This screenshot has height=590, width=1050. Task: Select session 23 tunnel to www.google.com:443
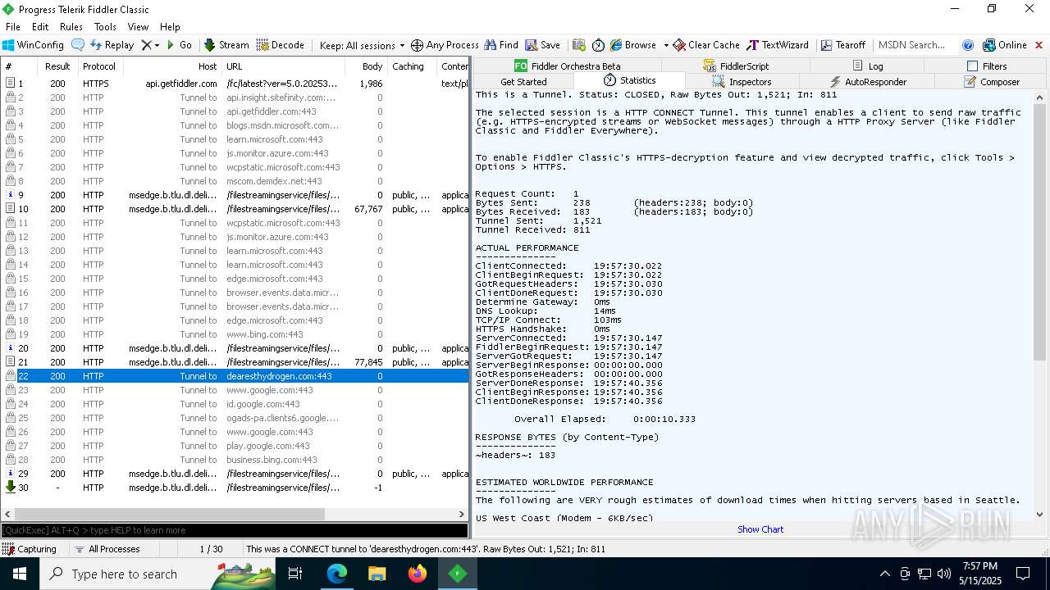(x=234, y=390)
